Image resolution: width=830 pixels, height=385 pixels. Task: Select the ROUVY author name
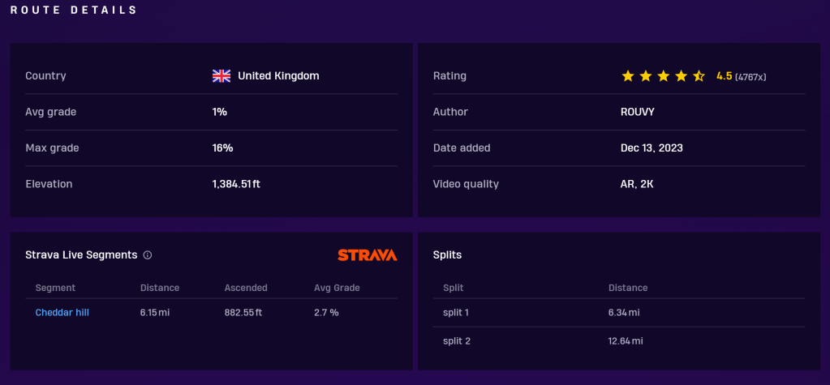click(x=635, y=112)
